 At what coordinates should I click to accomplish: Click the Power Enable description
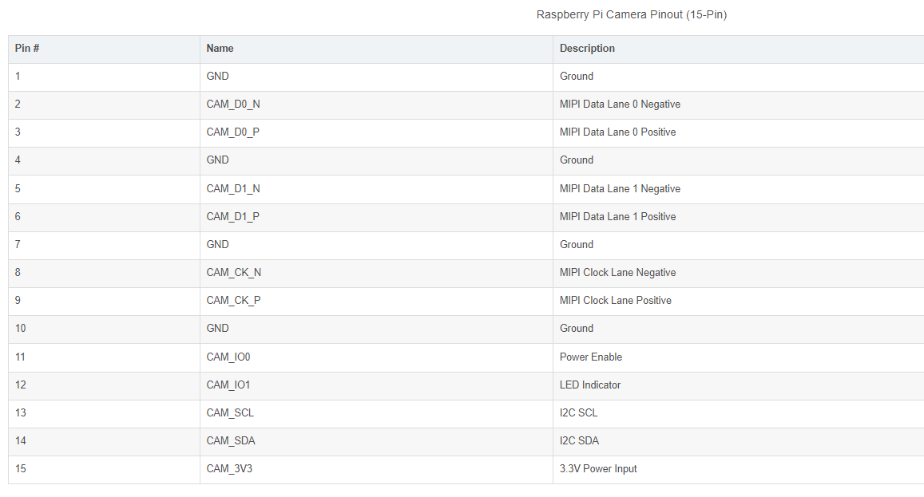[x=591, y=357]
